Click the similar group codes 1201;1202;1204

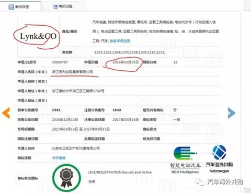[x=130, y=52]
